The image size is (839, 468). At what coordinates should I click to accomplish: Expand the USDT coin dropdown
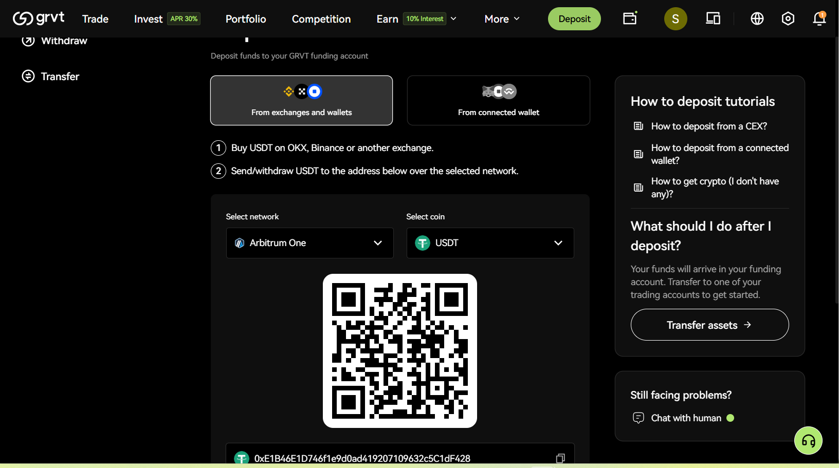(490, 243)
